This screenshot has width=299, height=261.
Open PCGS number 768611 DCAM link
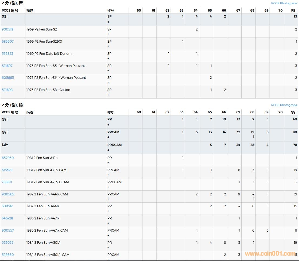pos(7,182)
